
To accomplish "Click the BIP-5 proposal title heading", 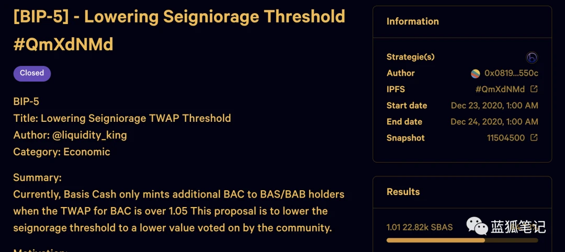I will click(x=179, y=31).
